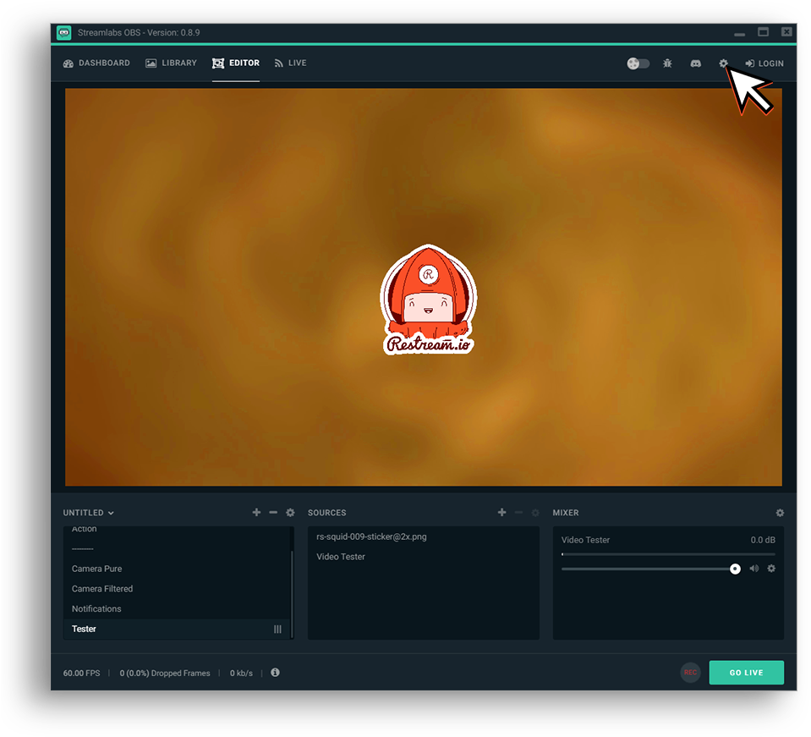The image size is (811, 737).
Task: Open the bug report icon
Action: (667, 63)
